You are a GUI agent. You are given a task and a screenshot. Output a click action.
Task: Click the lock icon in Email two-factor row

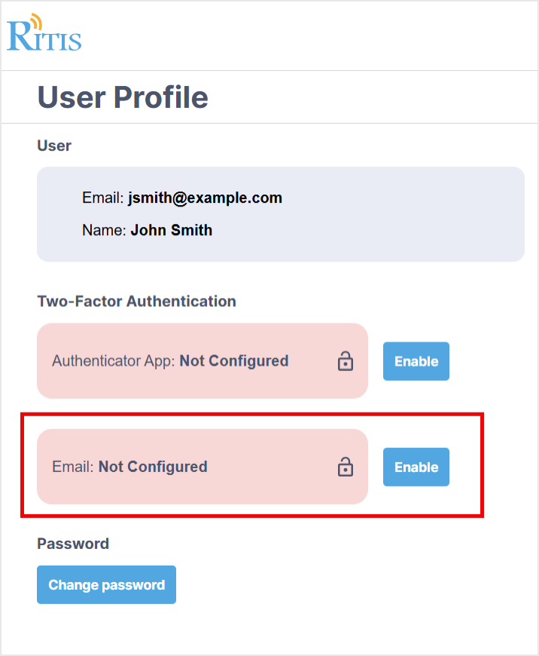point(345,467)
